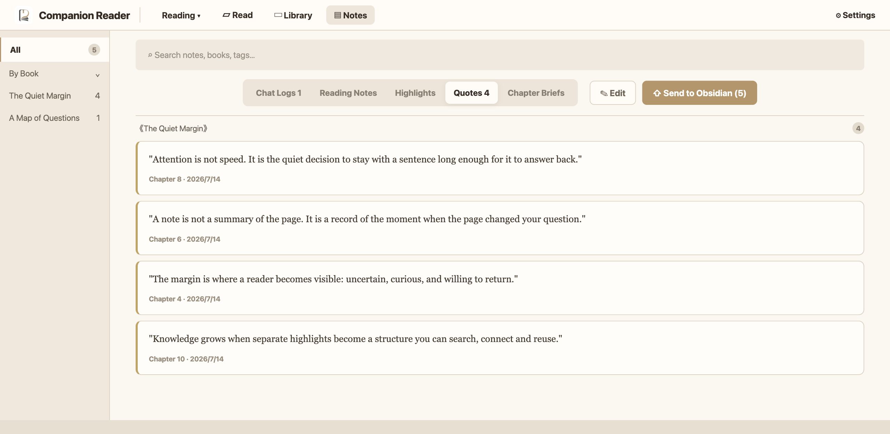The width and height of the screenshot is (890, 434).
Task: Open the Reading dropdown menu
Action: 181,15
